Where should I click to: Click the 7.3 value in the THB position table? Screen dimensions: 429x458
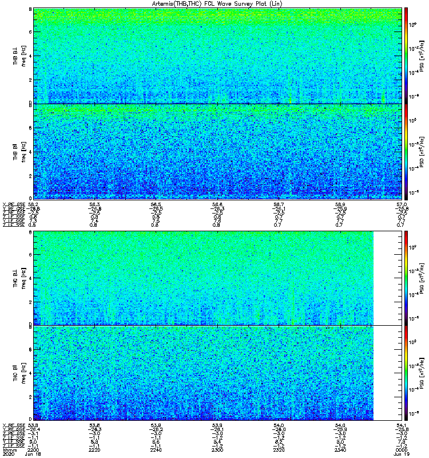click(x=33, y=221)
